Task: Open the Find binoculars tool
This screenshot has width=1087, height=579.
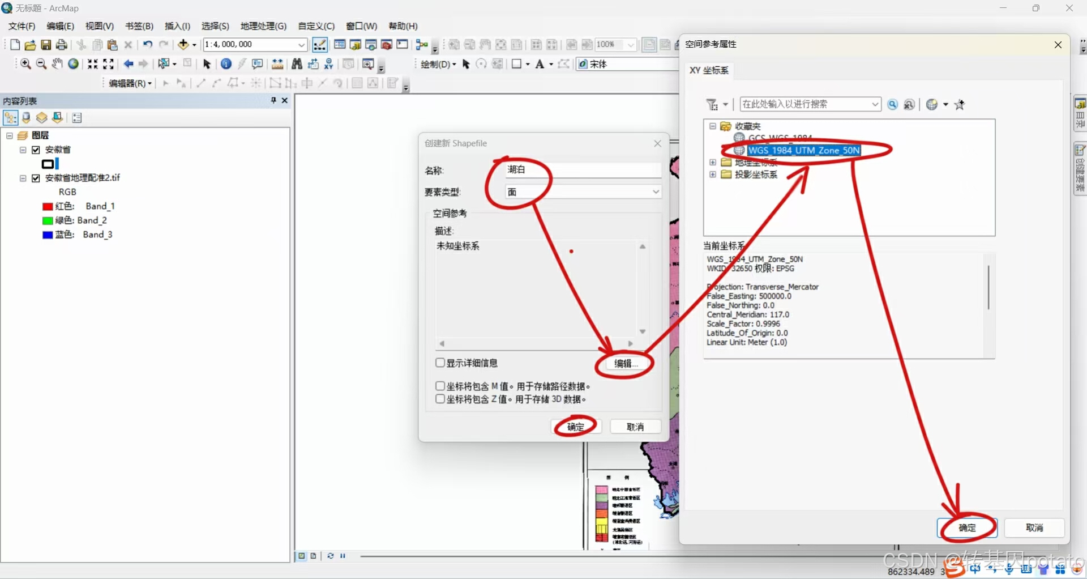Action: [x=297, y=64]
